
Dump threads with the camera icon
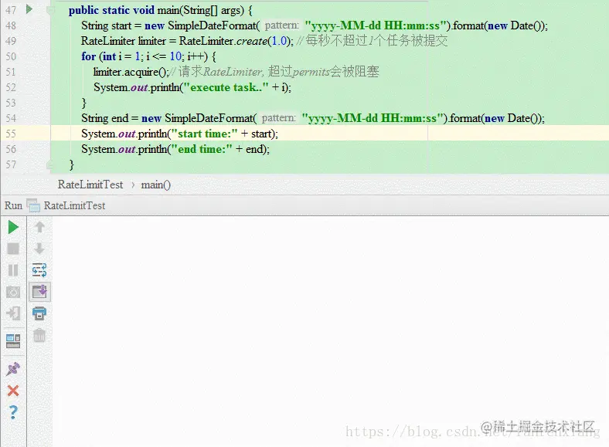[x=13, y=292]
